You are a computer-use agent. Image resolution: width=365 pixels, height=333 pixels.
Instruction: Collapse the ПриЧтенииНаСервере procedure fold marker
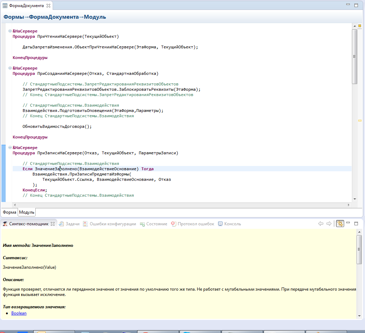(x=10, y=31)
